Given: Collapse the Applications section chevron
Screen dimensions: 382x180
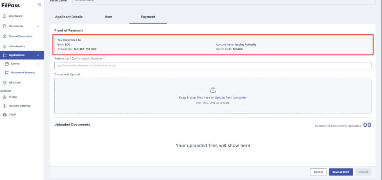Looking at the screenshot, I should click(x=38, y=55).
